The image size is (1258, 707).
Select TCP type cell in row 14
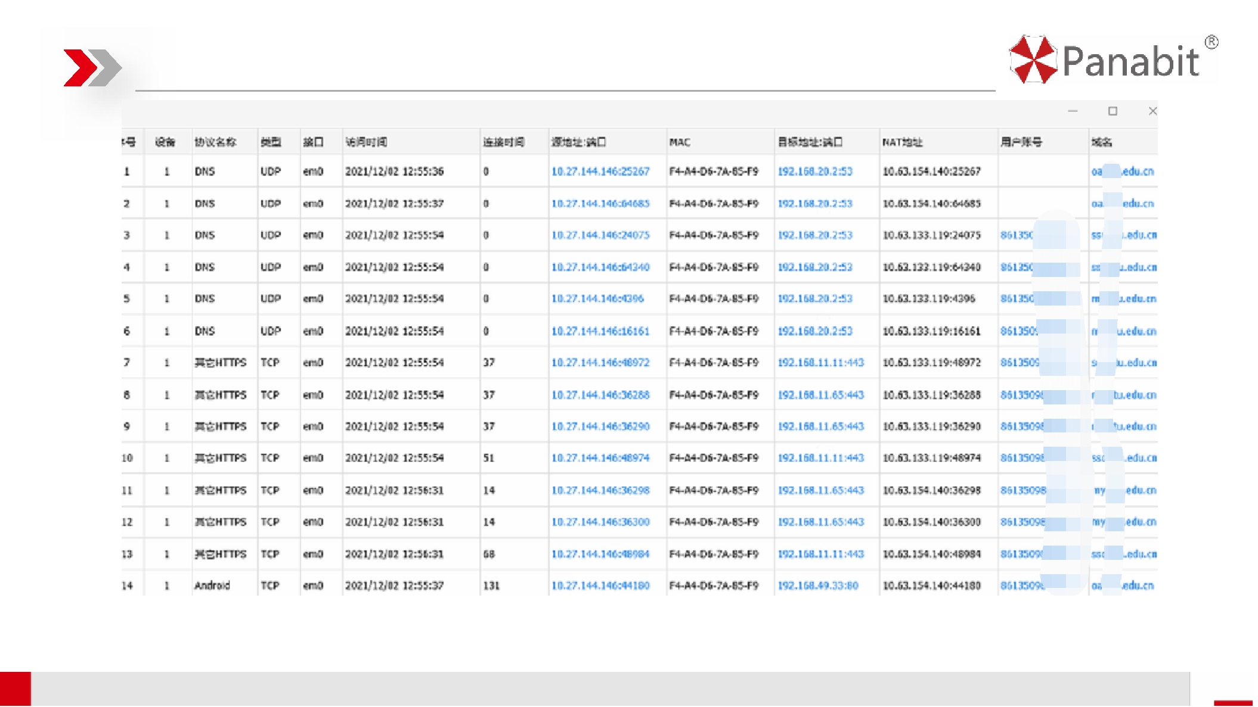pyautogui.click(x=270, y=586)
